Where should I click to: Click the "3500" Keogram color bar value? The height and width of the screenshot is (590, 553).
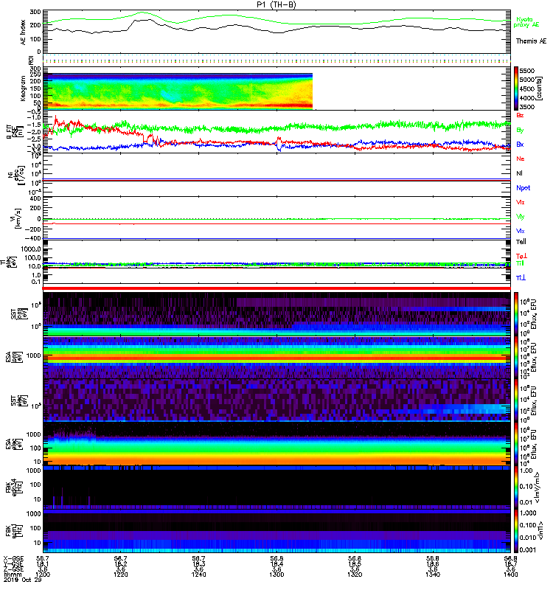point(526,107)
